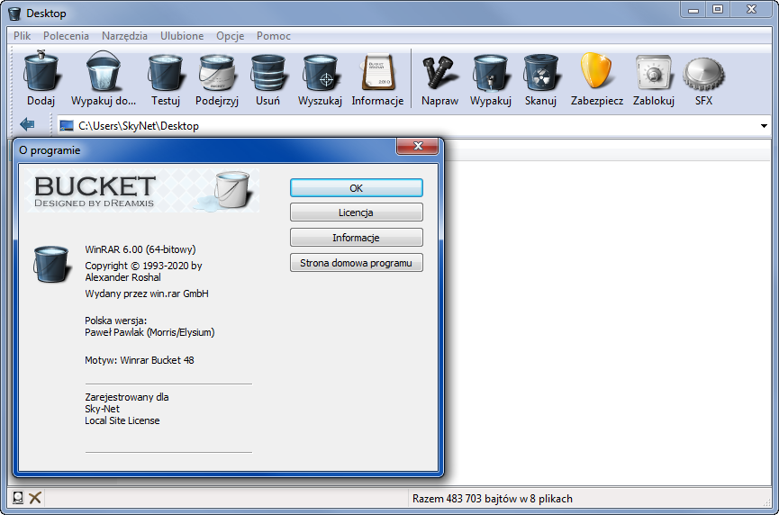Image resolution: width=779 pixels, height=515 pixels.
Task: Click the Dodaj (add) bucket icon
Action: point(41,71)
